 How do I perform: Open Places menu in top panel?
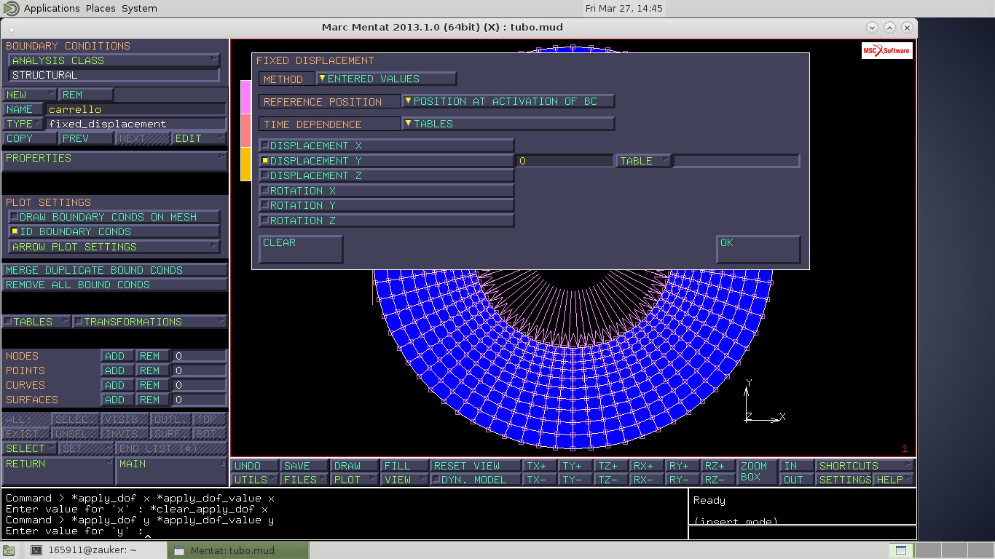click(101, 8)
